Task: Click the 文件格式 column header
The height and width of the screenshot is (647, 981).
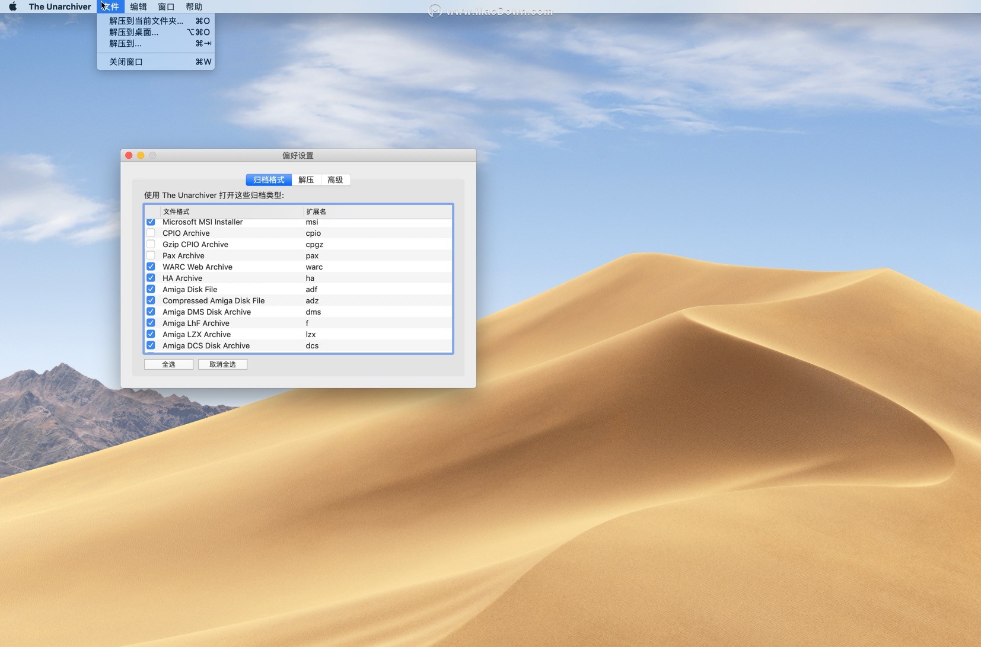Action: [231, 212]
